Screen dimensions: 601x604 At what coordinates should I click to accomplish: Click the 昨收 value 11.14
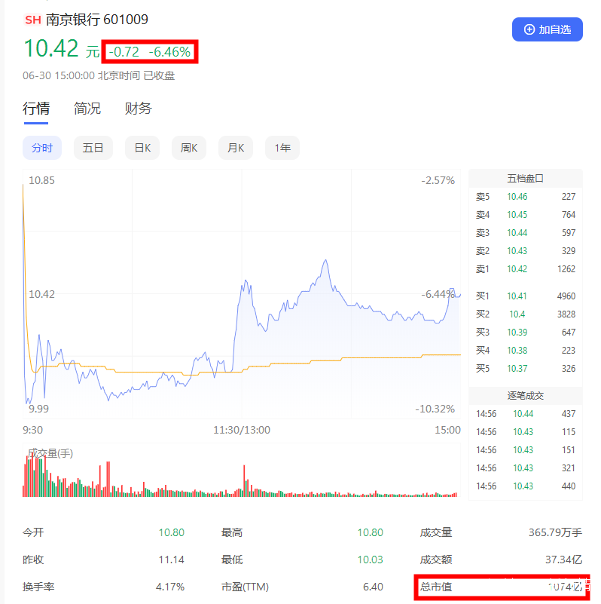pyautogui.click(x=172, y=560)
